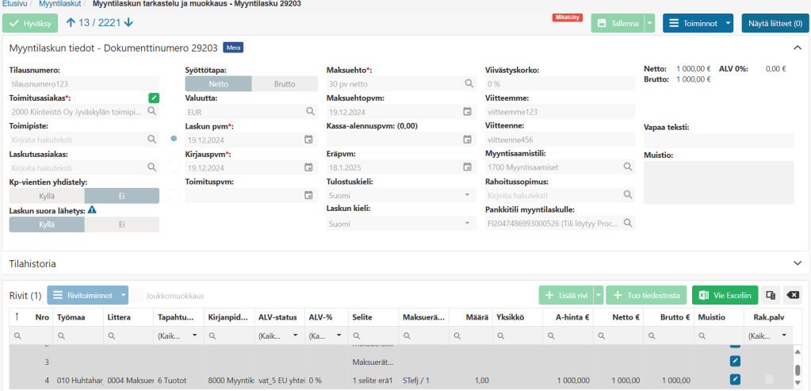811x391 pixels.
Task: Open calendar for Kassa-alennuspvm
Action: (468, 139)
